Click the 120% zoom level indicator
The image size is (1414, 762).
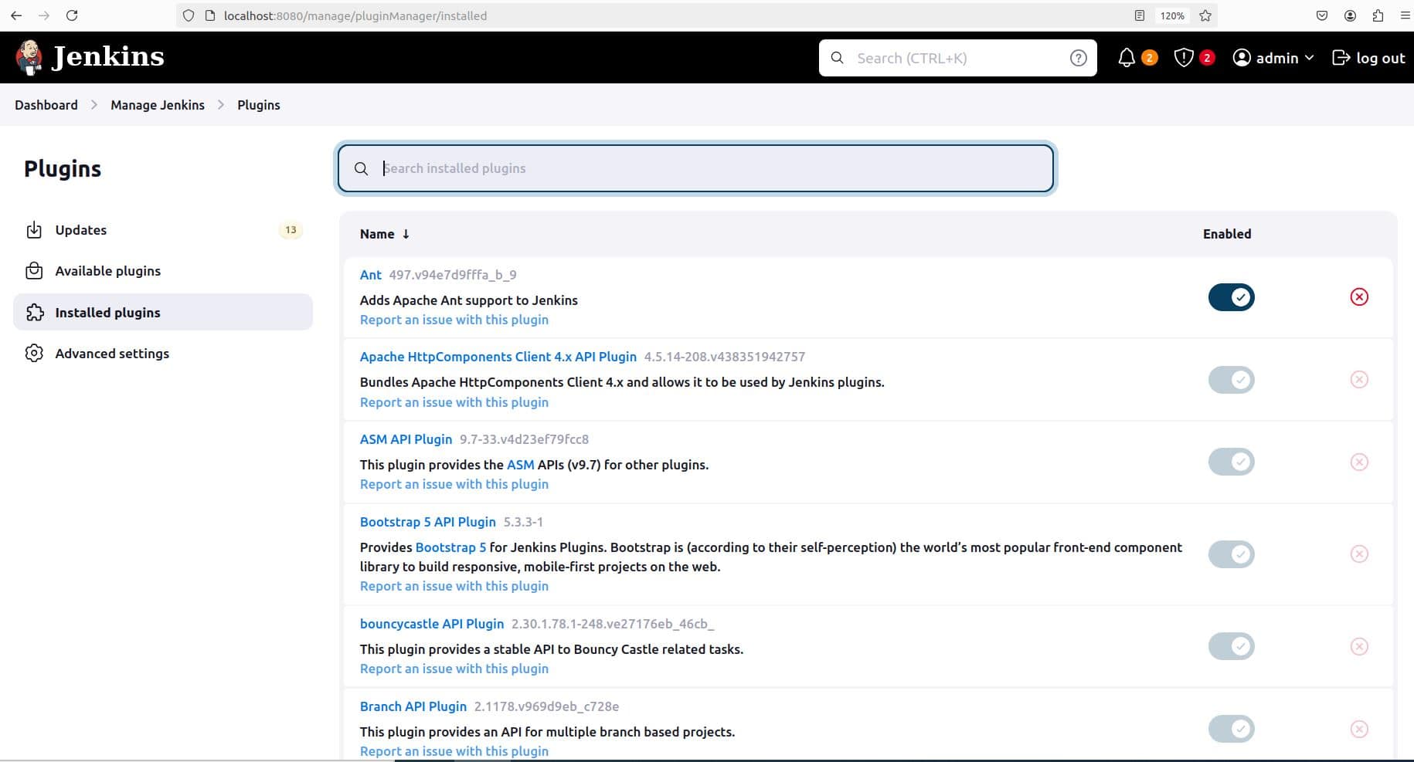(1172, 15)
